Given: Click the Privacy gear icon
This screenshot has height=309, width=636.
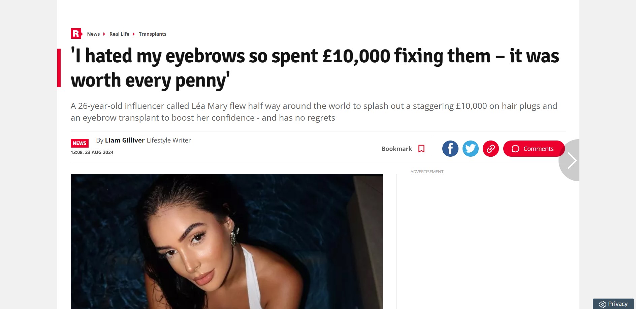Looking at the screenshot, I should pyautogui.click(x=603, y=304).
